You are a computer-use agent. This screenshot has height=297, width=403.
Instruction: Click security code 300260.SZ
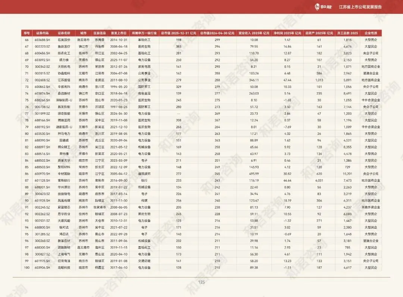click(x=43, y=241)
